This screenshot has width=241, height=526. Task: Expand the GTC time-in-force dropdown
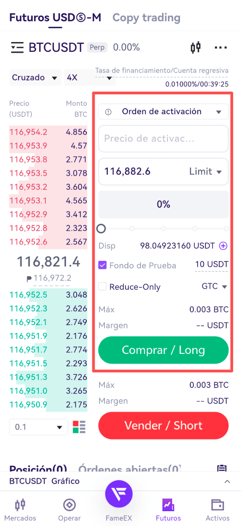tap(215, 286)
